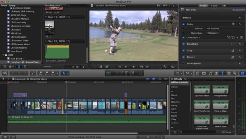
Task: Toggle viewer fullscreen playback icon
Action: (165, 67)
